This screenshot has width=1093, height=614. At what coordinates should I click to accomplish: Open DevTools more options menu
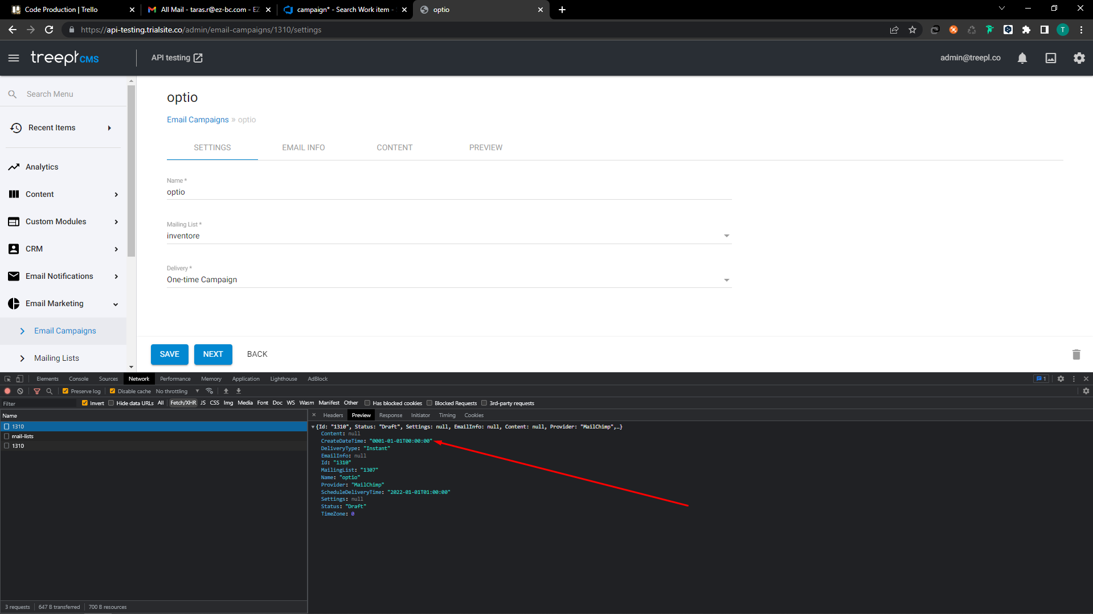pyautogui.click(x=1074, y=379)
